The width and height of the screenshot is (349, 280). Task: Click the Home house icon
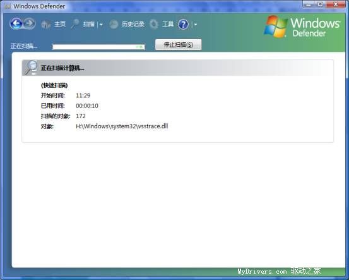pos(46,24)
